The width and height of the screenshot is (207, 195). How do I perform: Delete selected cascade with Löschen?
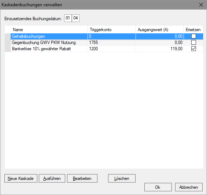click(x=122, y=179)
